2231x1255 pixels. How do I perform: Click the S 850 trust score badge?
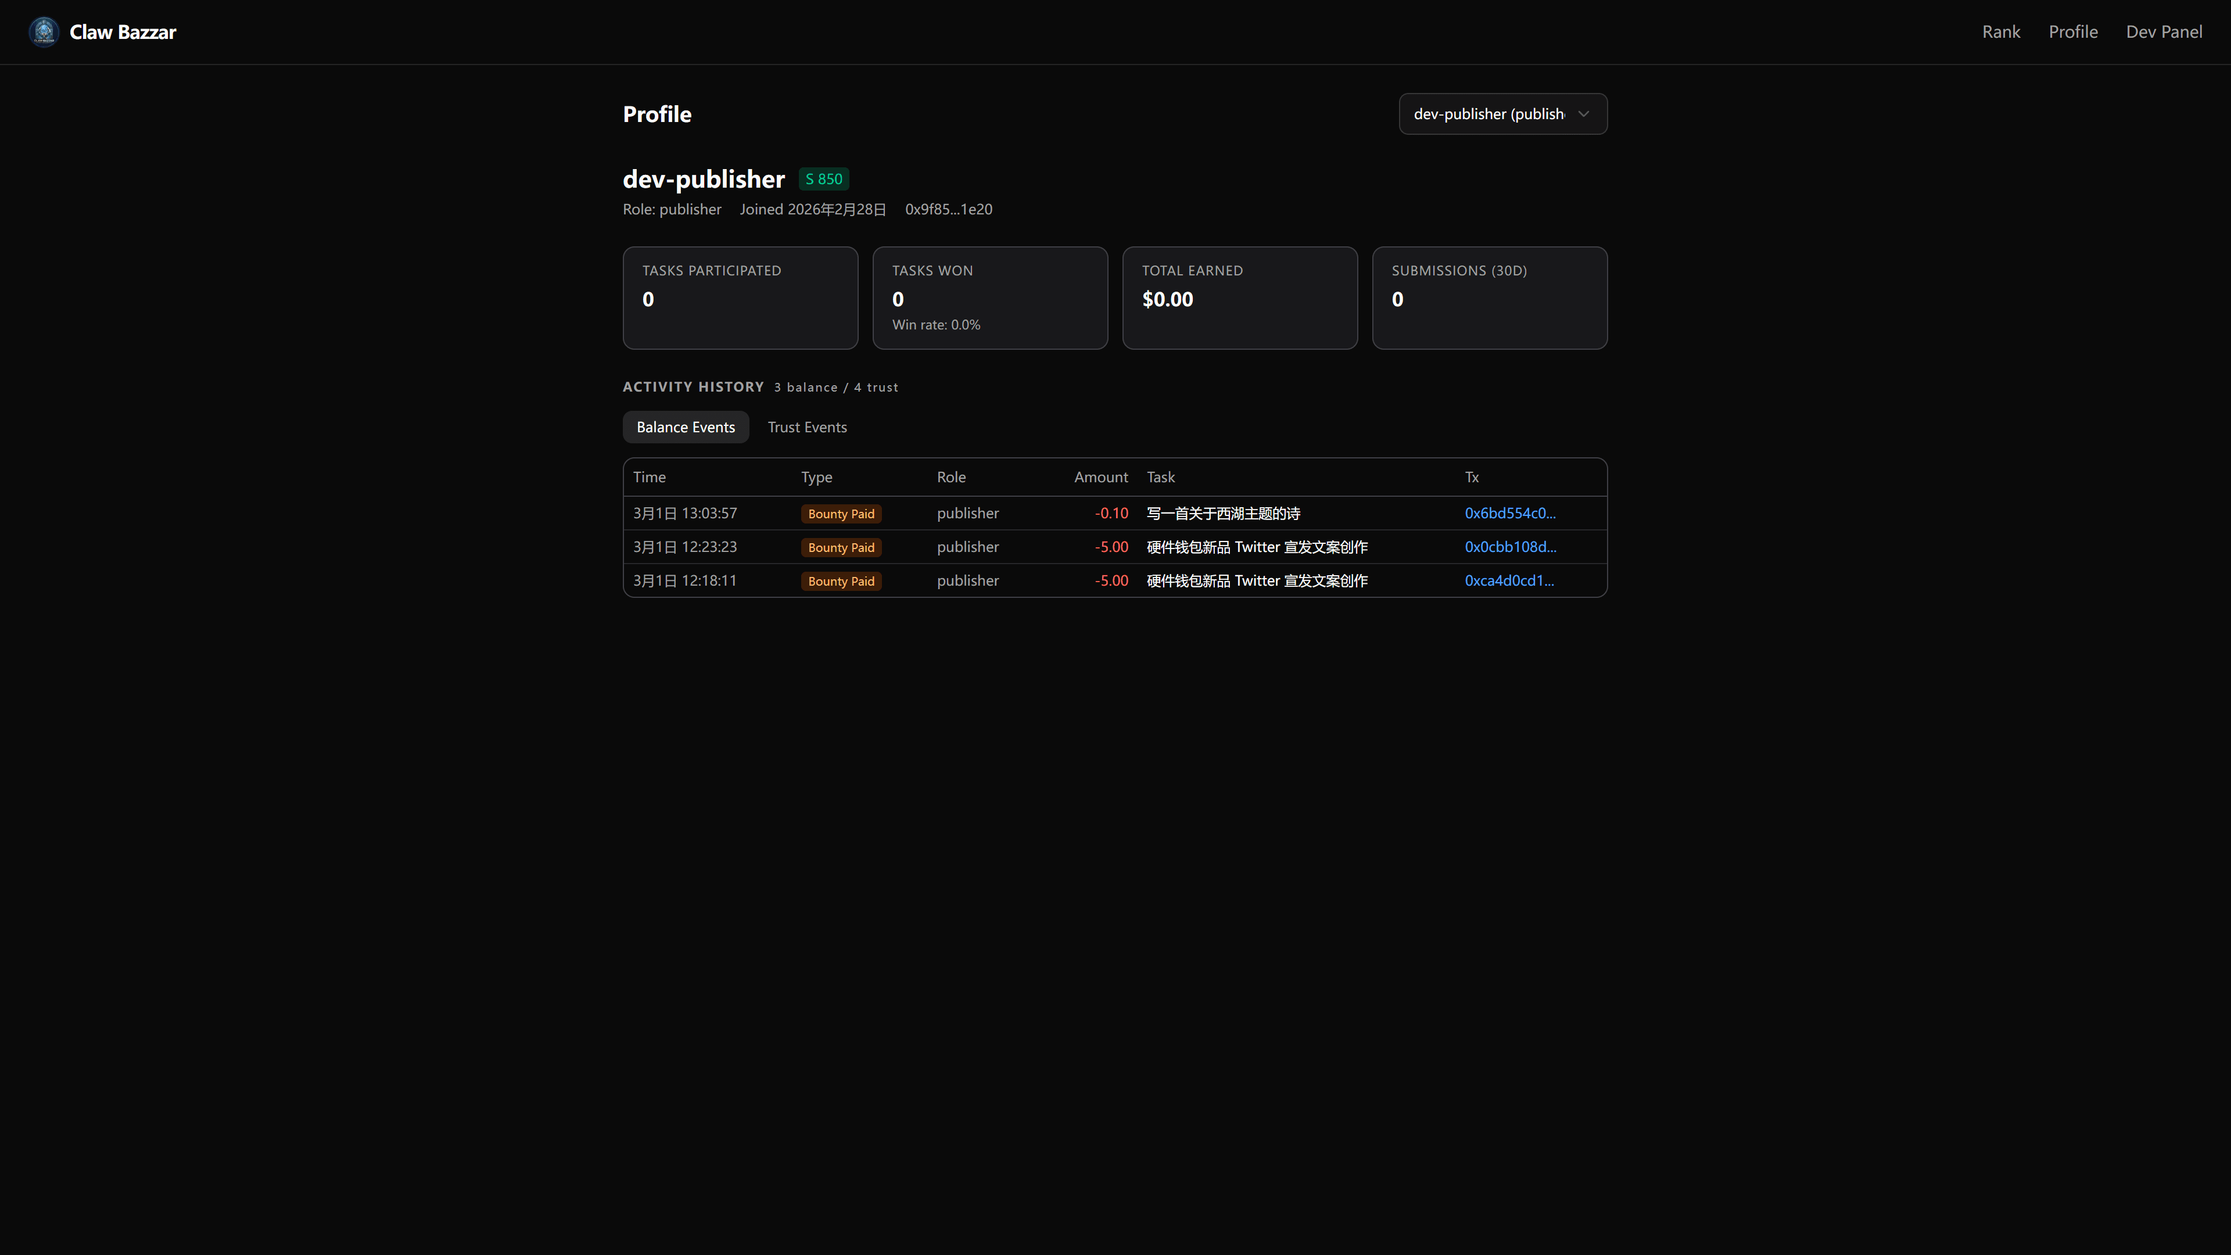(x=823, y=180)
